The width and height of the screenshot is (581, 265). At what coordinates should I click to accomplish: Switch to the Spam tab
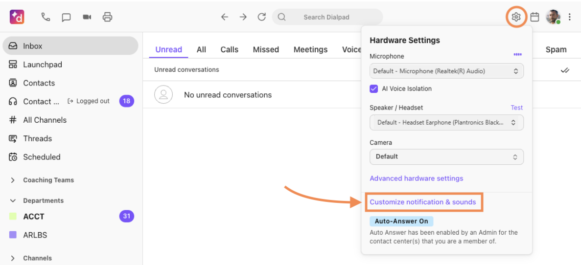coord(556,49)
